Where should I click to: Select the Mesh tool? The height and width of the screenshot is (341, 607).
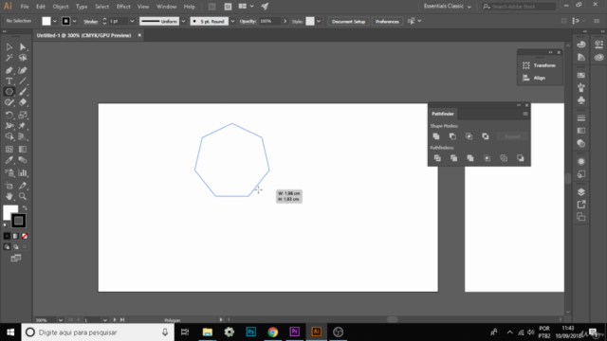click(x=9, y=150)
